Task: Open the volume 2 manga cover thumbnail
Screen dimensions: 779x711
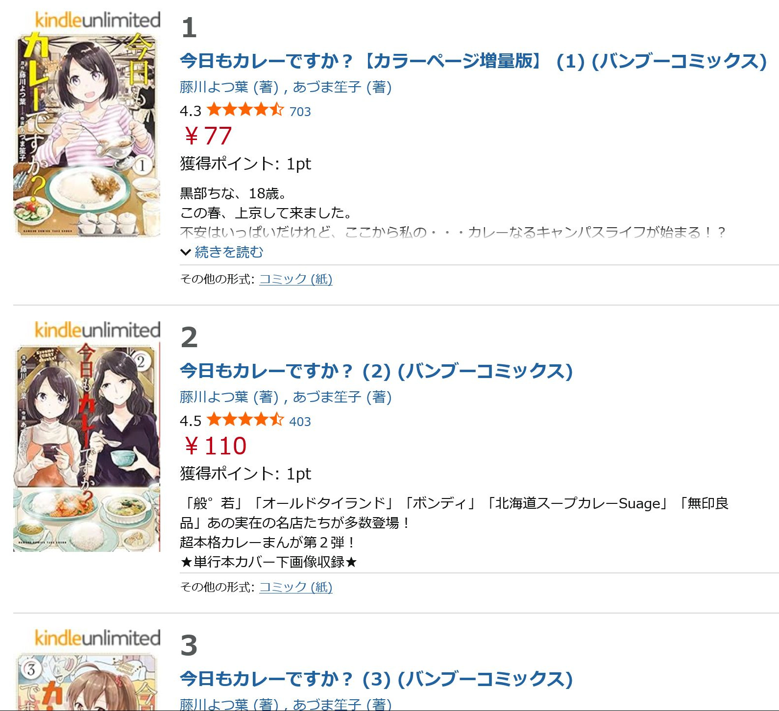Action: point(87,447)
